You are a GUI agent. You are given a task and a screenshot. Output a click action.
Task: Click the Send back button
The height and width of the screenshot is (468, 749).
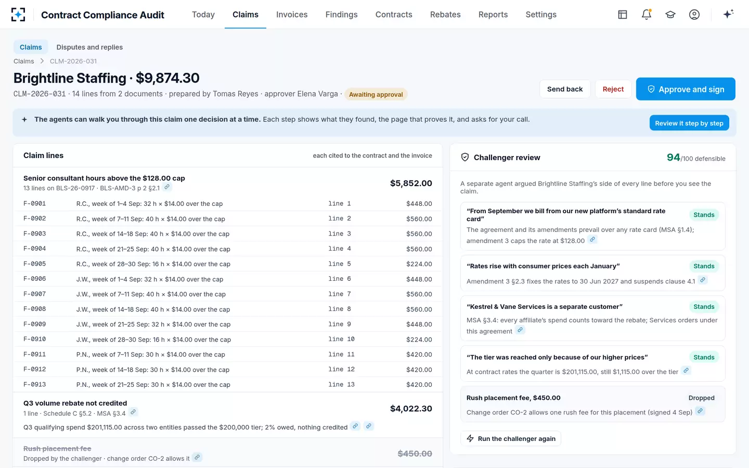click(565, 89)
